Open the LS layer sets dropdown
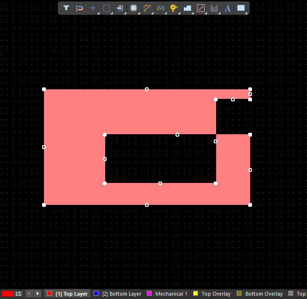Viewport: 307px width, 299px height. point(18,294)
